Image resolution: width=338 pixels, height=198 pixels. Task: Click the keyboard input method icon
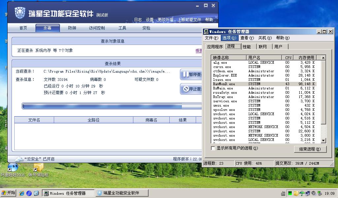[284, 193]
